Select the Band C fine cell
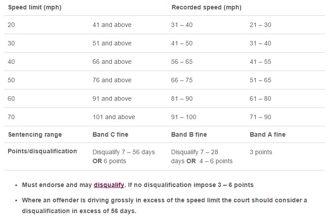 (x=110, y=134)
